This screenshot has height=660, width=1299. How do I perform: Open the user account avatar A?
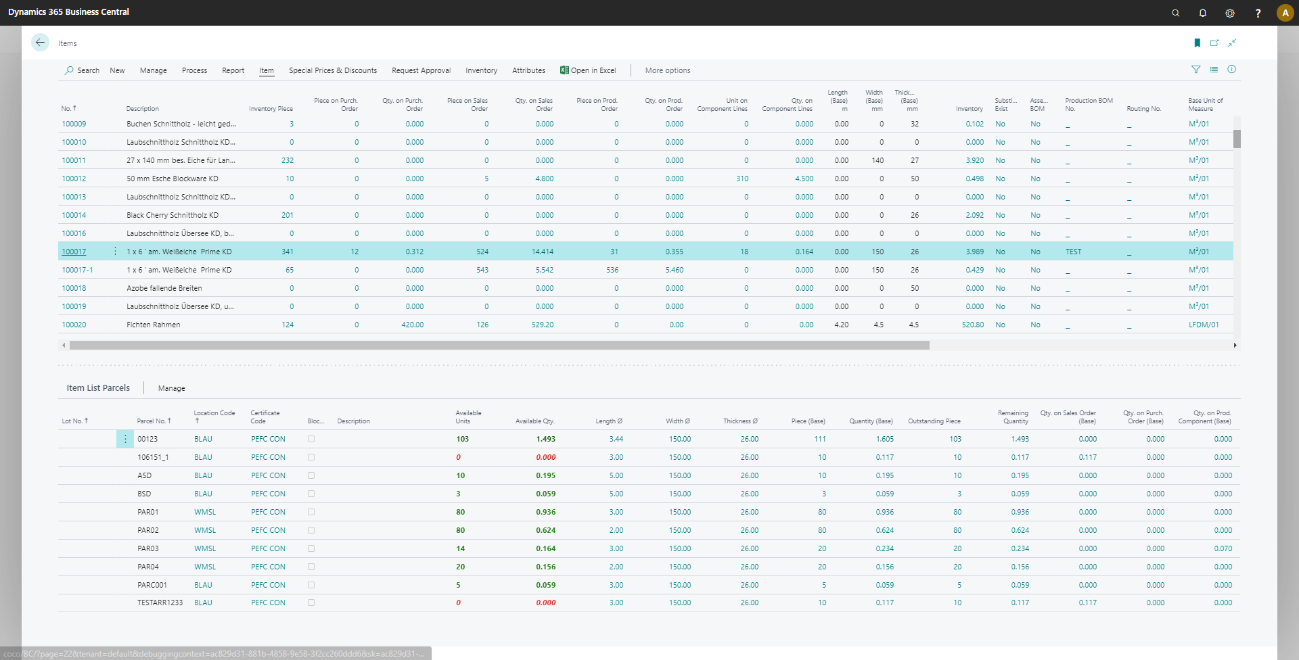[1285, 13]
